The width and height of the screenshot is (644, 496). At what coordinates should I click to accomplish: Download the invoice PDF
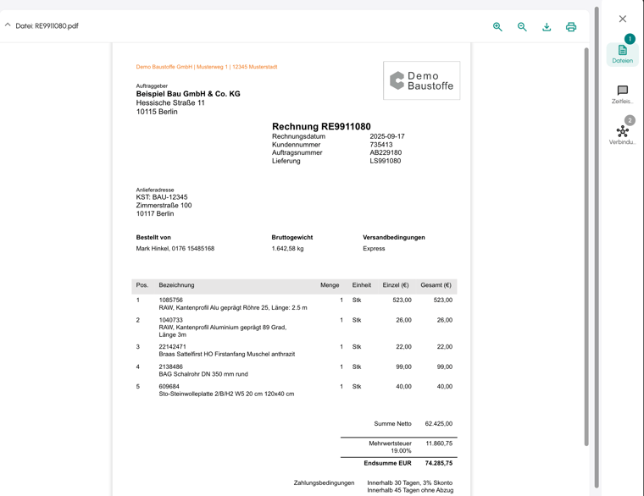(x=547, y=26)
